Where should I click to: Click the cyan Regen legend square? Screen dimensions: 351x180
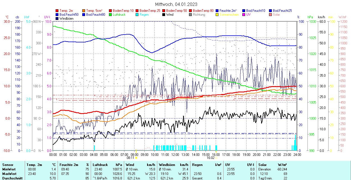pyautogui.click(x=137, y=15)
